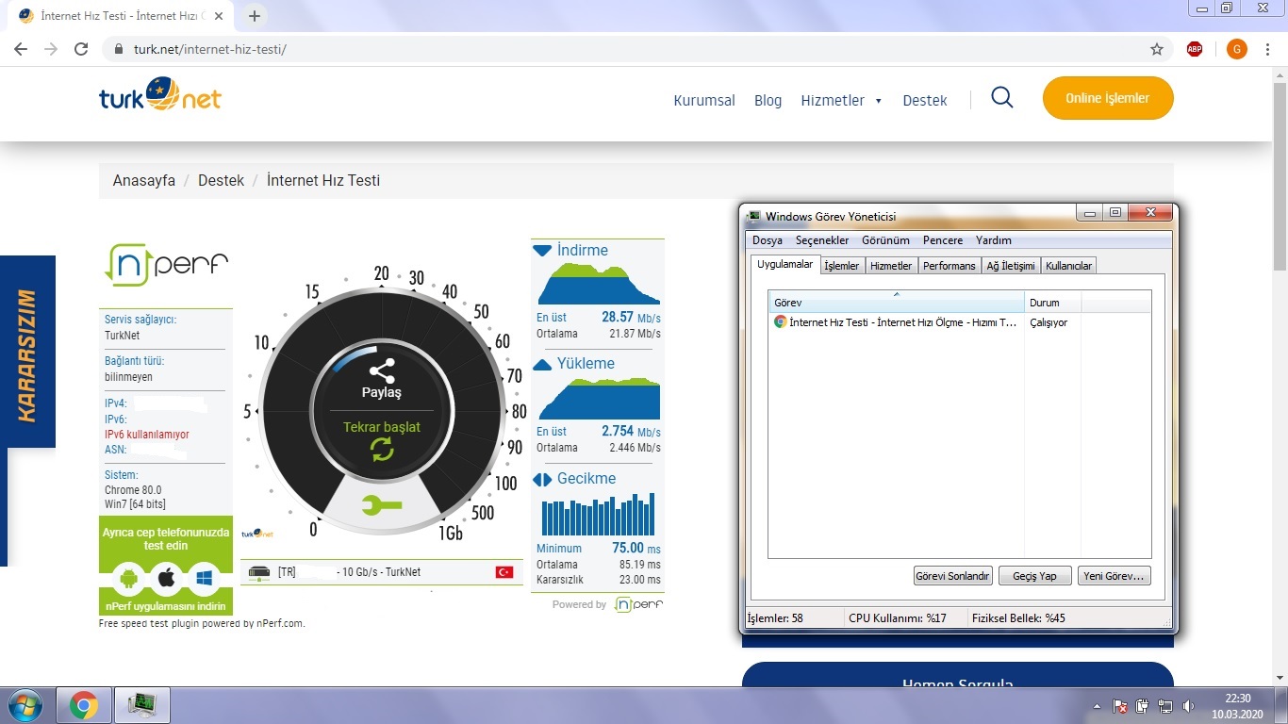Open the Destek link in the header
The image size is (1288, 724).
click(x=925, y=100)
